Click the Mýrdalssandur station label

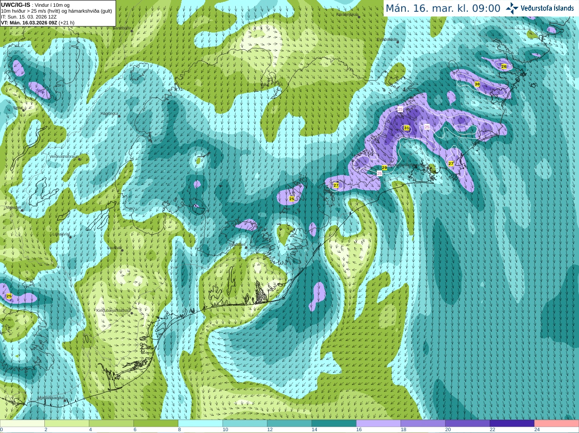point(51,398)
